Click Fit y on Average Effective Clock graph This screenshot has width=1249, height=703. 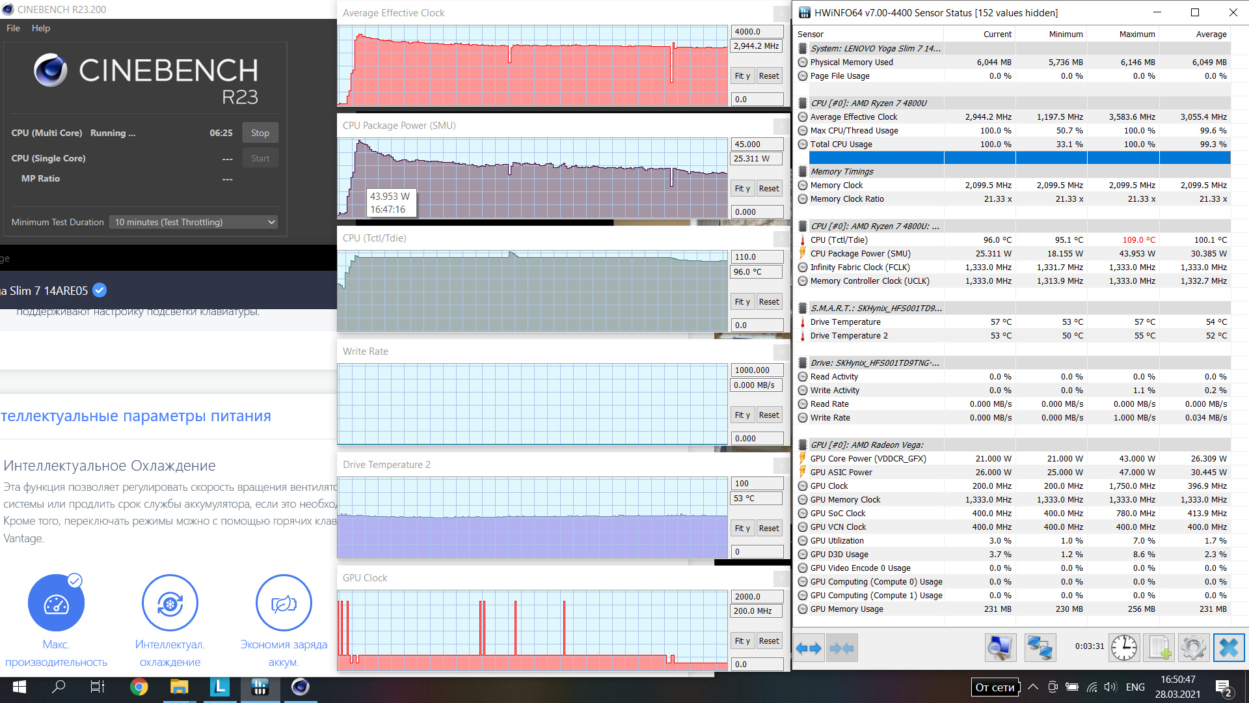pyautogui.click(x=742, y=76)
